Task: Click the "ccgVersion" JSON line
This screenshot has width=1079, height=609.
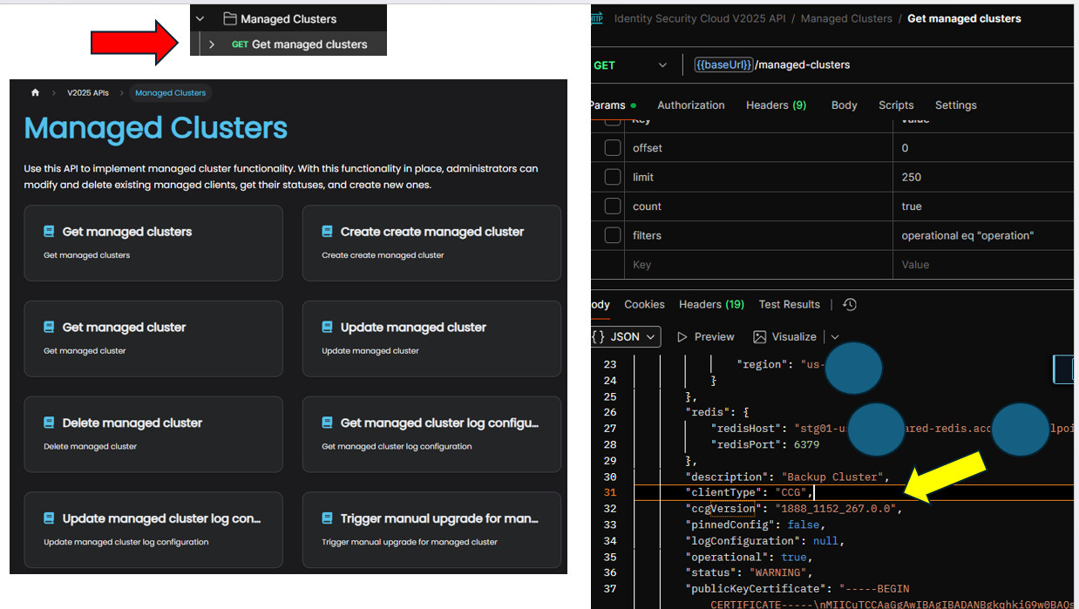Action: (x=794, y=509)
